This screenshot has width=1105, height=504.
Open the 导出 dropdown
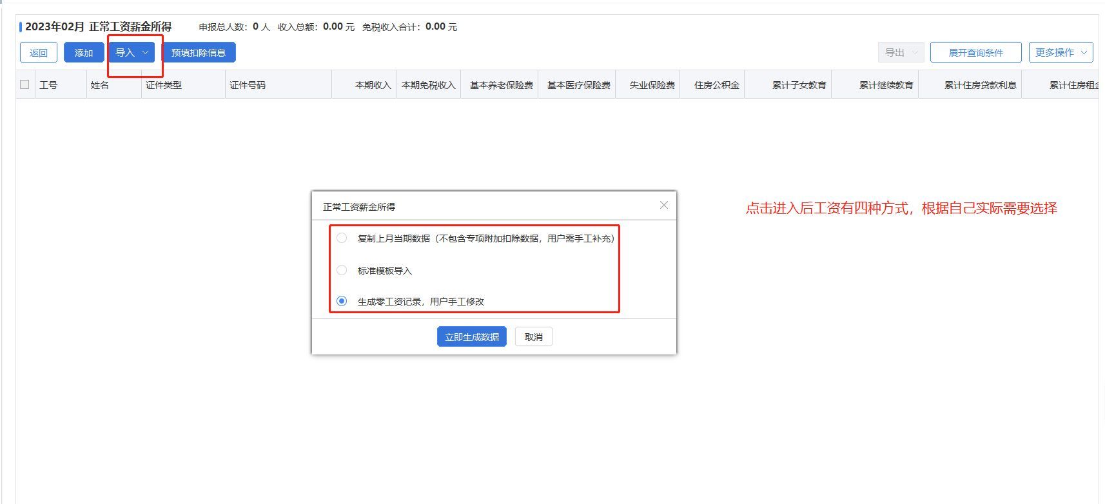[x=901, y=52]
